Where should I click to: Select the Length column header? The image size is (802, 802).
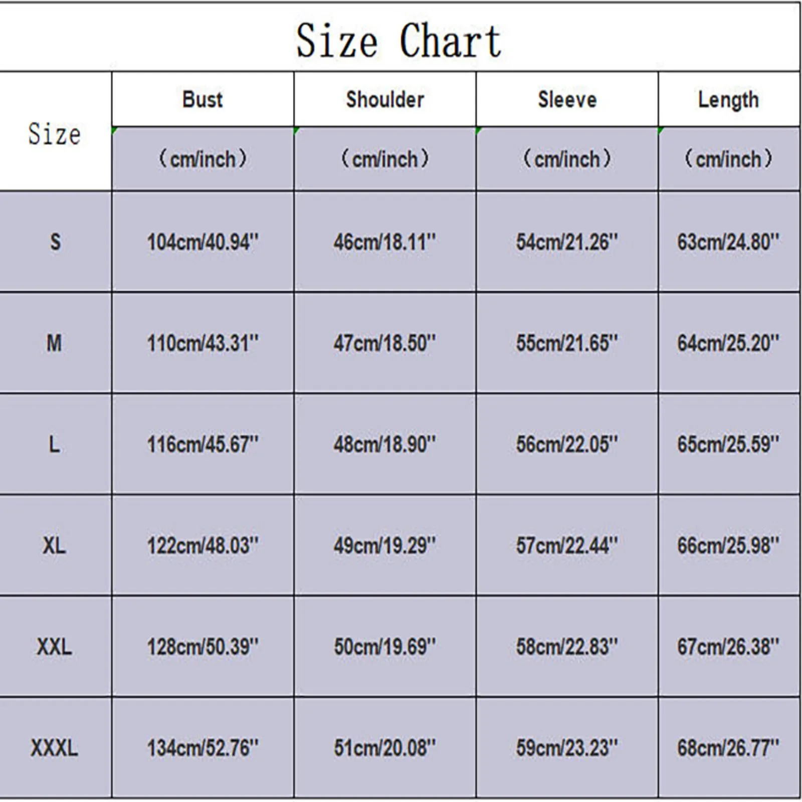728,99
